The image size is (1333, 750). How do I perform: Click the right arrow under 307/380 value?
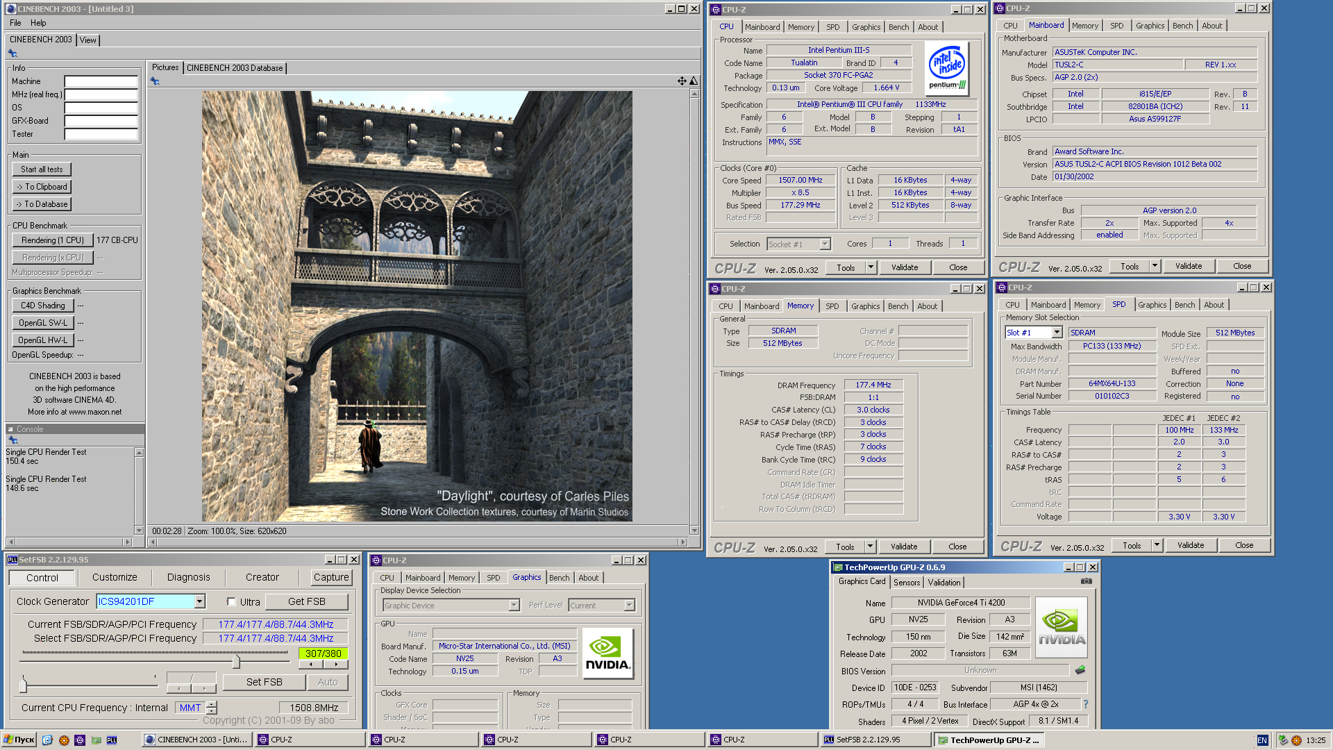pyautogui.click(x=335, y=665)
